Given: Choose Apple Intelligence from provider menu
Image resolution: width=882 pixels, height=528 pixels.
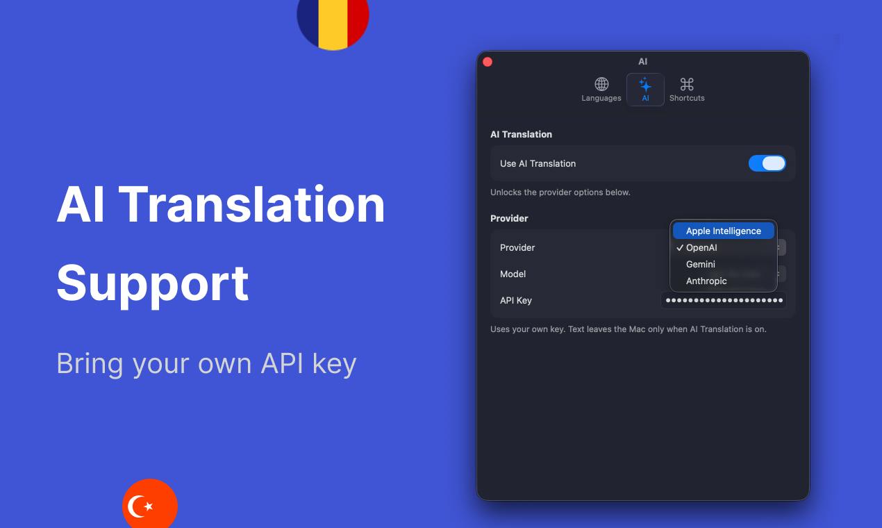Looking at the screenshot, I should (724, 231).
